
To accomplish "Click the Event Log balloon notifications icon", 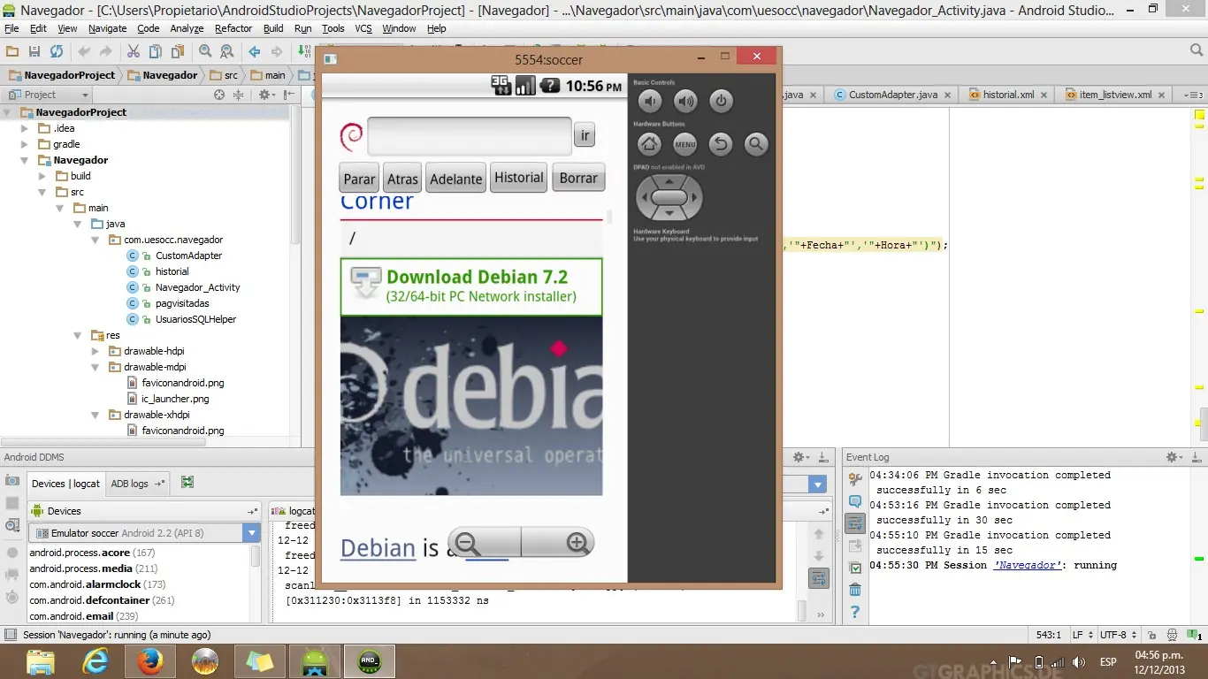I will [x=855, y=501].
